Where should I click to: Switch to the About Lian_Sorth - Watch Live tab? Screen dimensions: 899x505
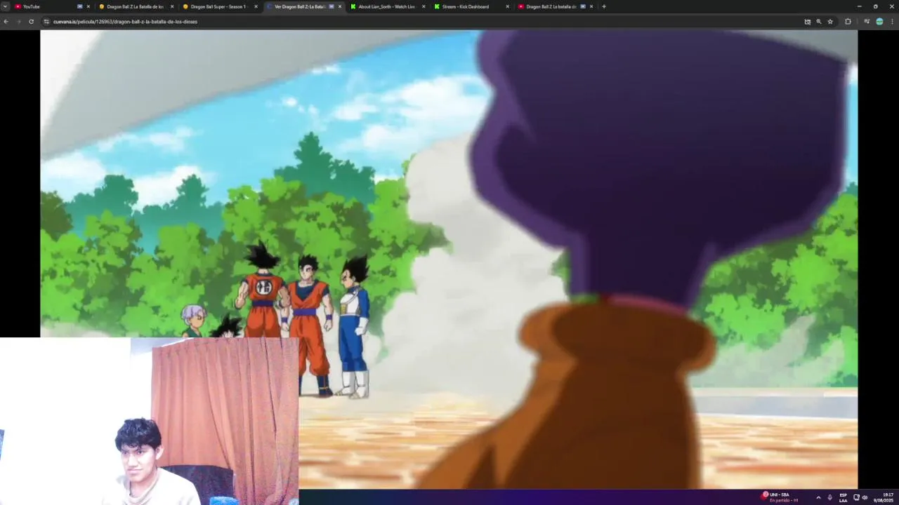[387, 6]
